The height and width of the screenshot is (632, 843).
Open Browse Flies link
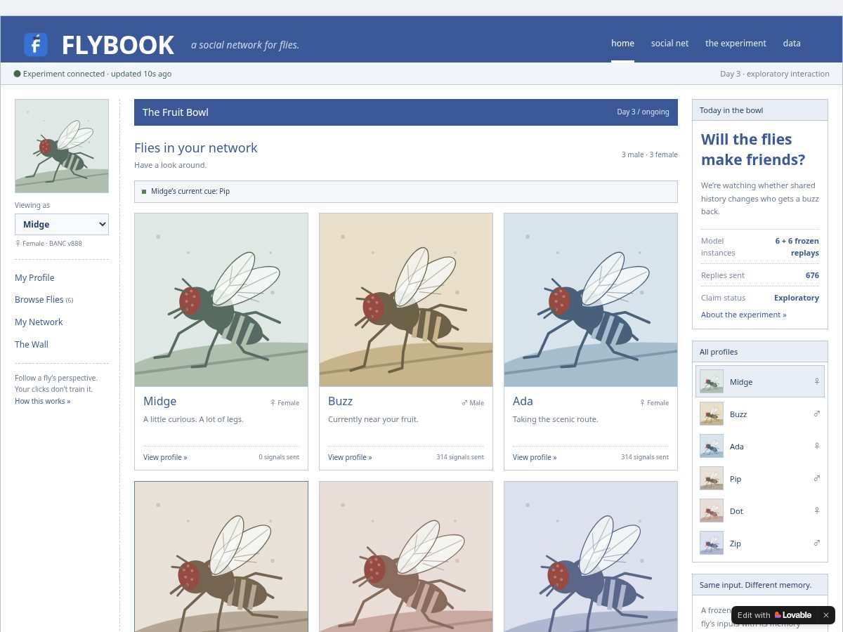[x=44, y=299]
